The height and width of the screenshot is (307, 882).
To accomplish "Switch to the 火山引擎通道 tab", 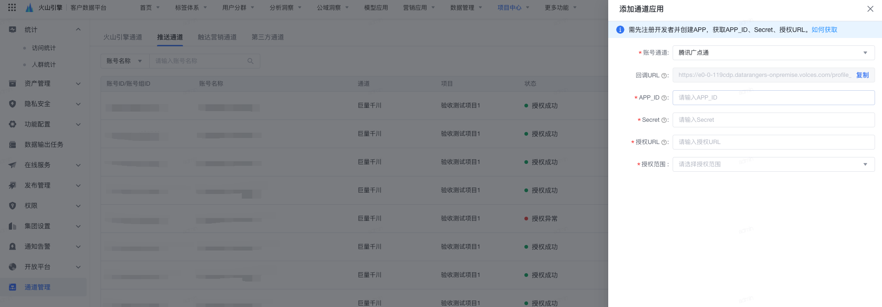I will pos(123,37).
